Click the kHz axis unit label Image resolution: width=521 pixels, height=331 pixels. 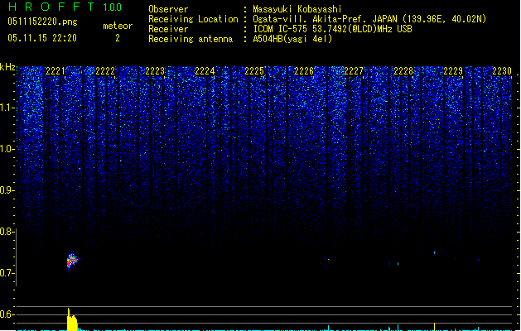tap(7, 67)
